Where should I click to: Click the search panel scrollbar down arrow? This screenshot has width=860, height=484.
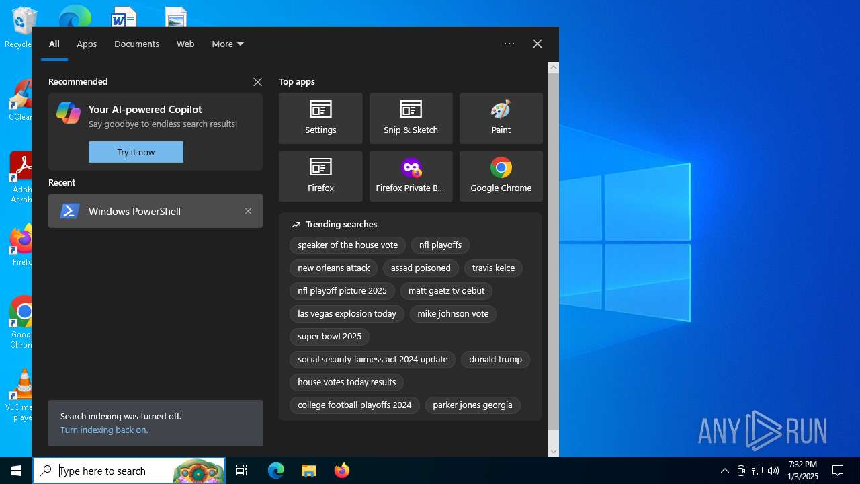(554, 452)
